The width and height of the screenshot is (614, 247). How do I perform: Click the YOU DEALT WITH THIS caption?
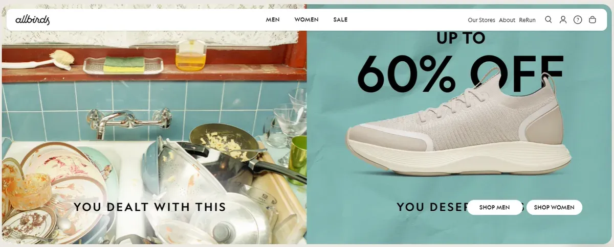point(150,207)
